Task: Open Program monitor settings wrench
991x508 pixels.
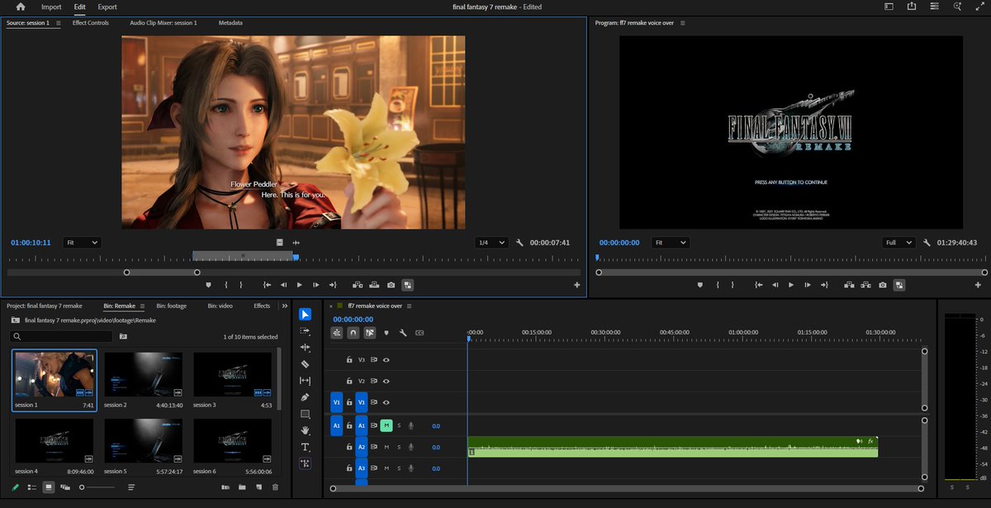Action: 927,243
